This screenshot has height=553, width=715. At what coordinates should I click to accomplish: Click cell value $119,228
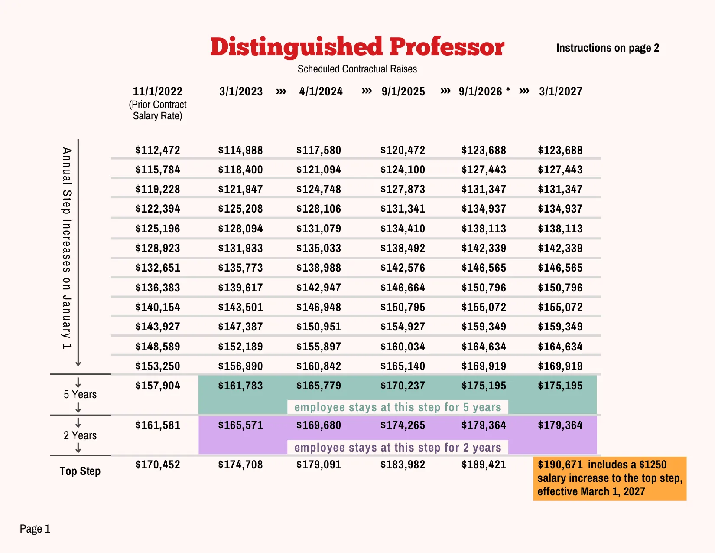click(158, 189)
